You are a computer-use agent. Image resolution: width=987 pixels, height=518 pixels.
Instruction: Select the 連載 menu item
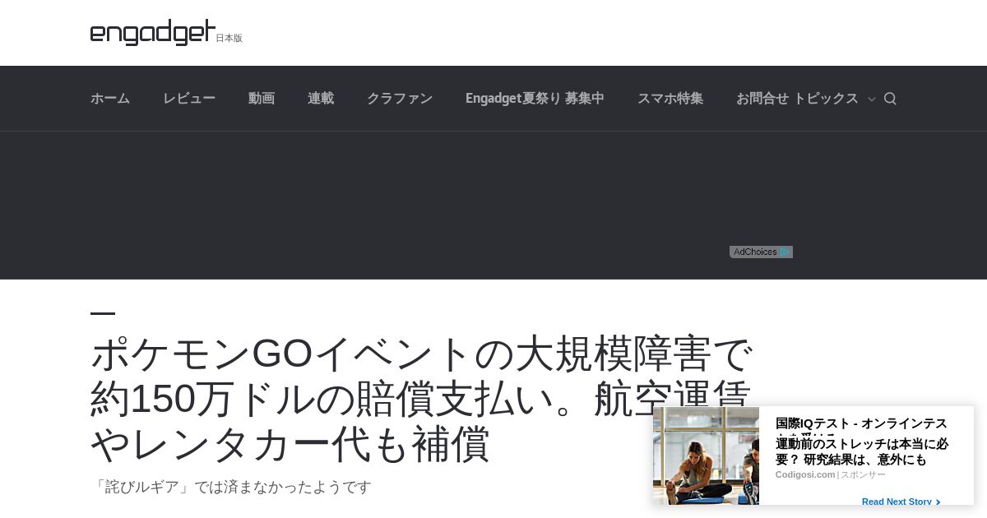tap(321, 99)
